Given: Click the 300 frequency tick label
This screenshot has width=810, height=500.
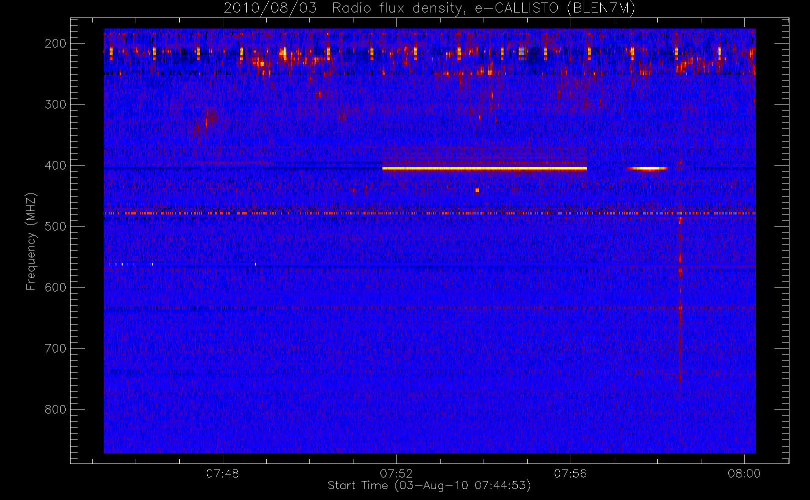Looking at the screenshot, I should click(x=55, y=104).
